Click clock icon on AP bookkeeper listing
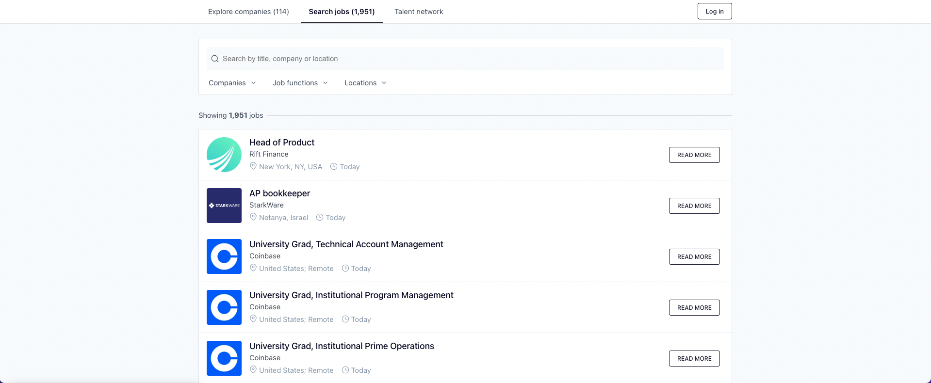Viewport: 931px width, 383px height. [320, 217]
